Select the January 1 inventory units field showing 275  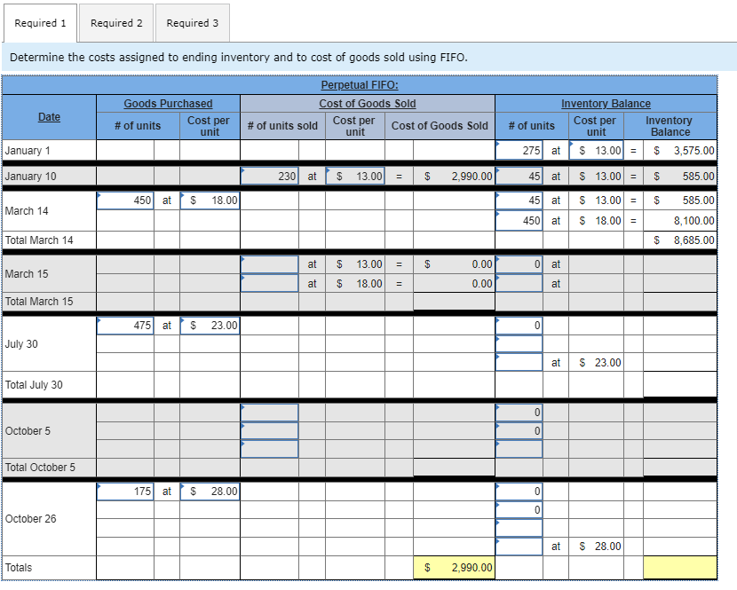pos(519,150)
